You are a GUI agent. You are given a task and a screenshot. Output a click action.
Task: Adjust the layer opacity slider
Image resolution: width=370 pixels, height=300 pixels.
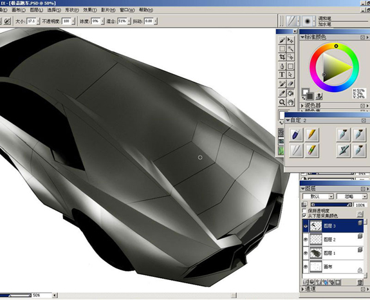pyautogui.click(x=331, y=205)
